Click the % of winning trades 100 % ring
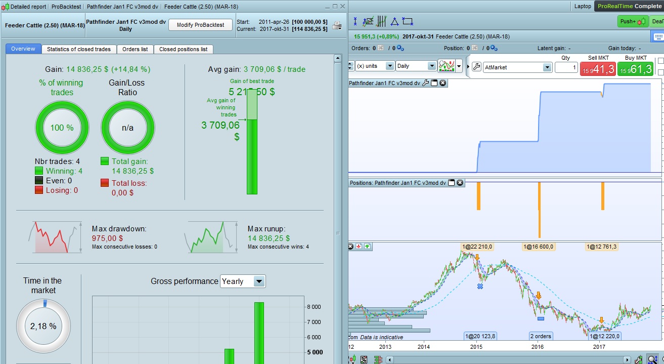Screen dimensions: 664x364 click(62, 128)
